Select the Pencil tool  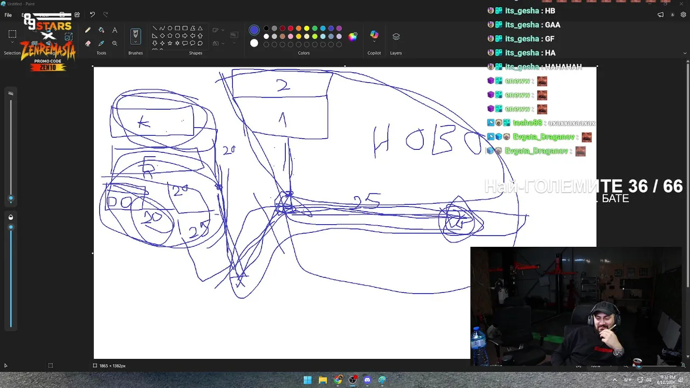pyautogui.click(x=88, y=30)
